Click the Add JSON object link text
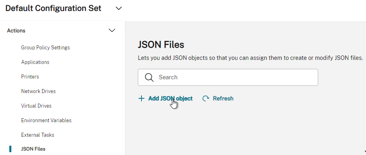Viewport: 366px width, 155px height. click(x=170, y=99)
